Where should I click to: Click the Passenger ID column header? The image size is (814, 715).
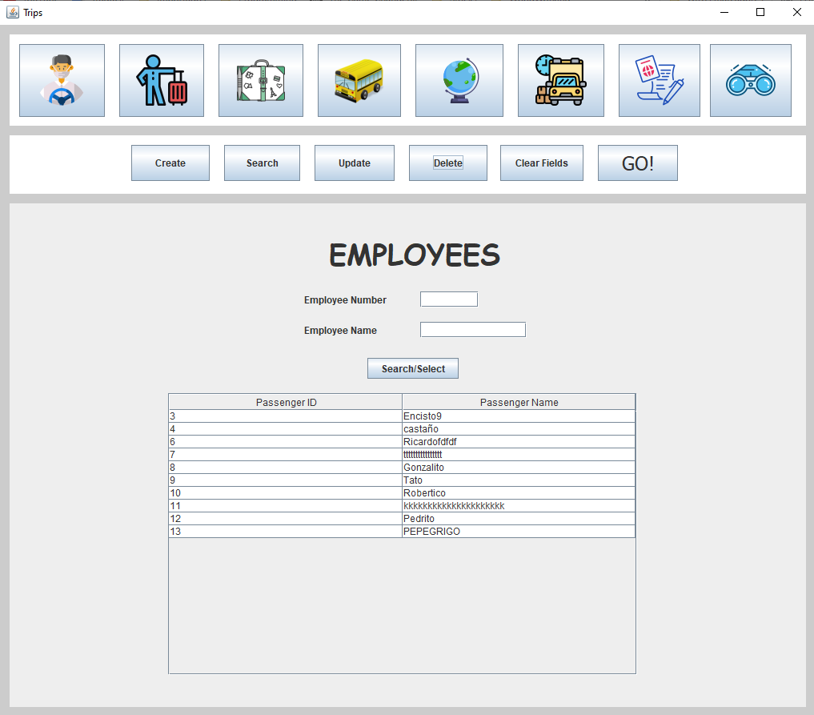(x=286, y=403)
